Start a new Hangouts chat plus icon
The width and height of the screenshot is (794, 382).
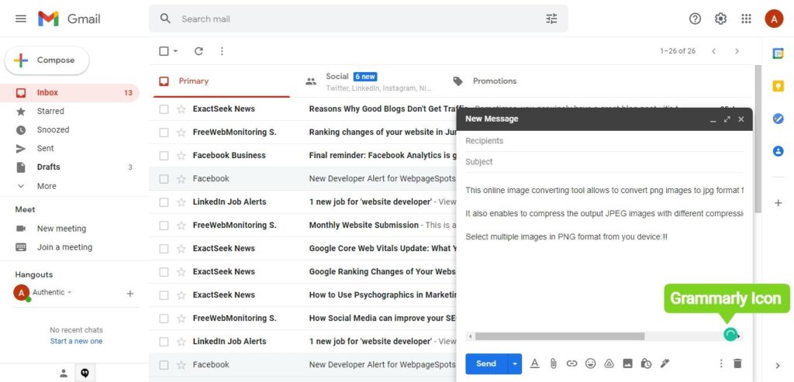click(130, 294)
